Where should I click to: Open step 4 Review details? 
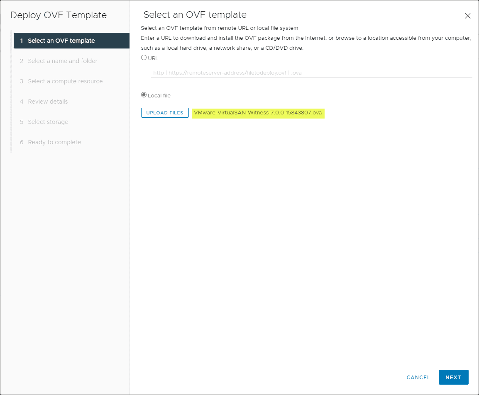47,102
